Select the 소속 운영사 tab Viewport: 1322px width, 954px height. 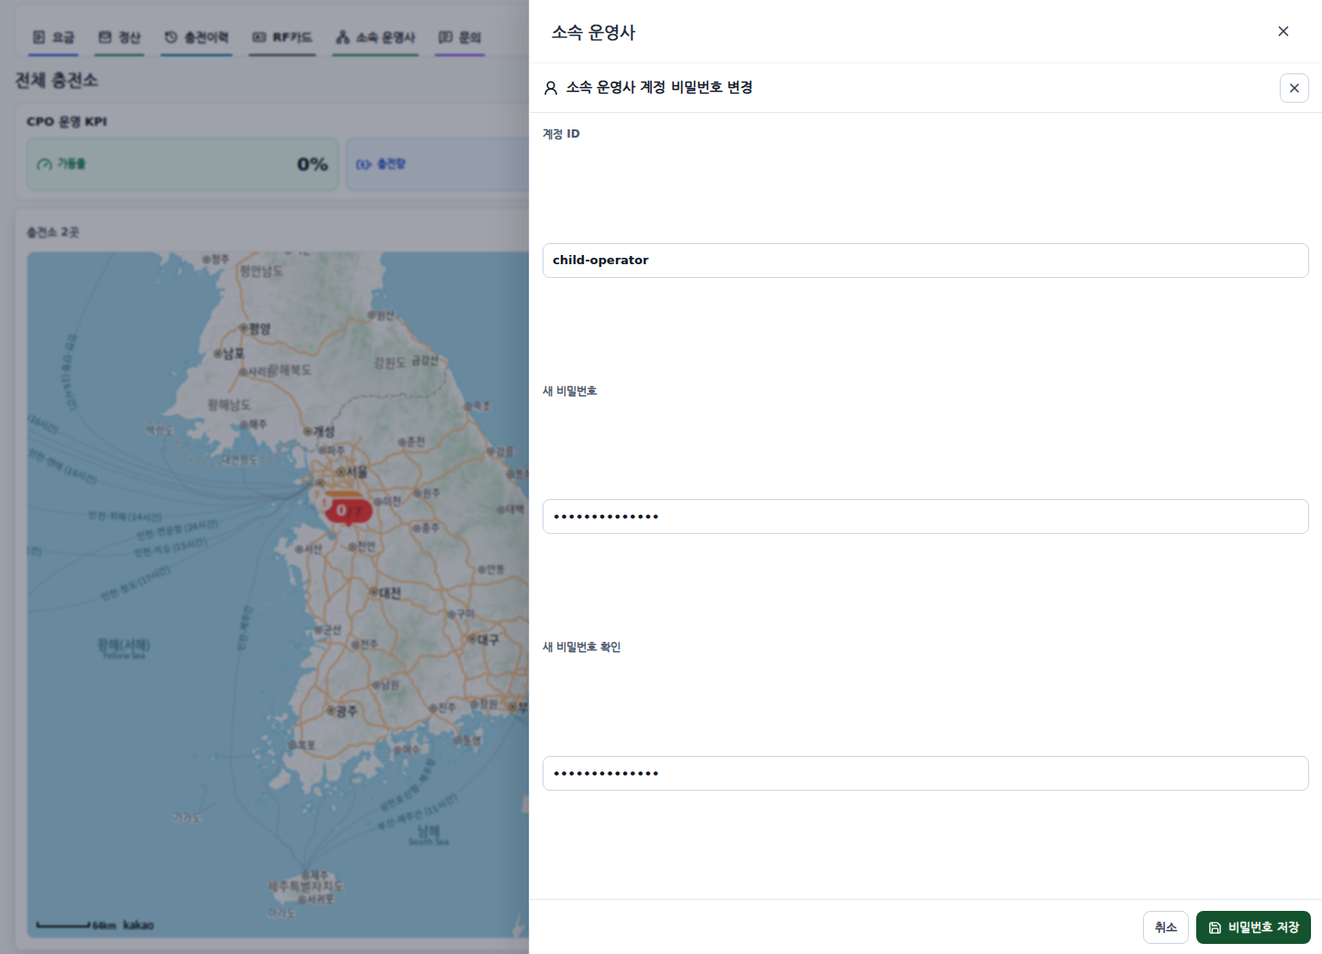click(x=375, y=38)
